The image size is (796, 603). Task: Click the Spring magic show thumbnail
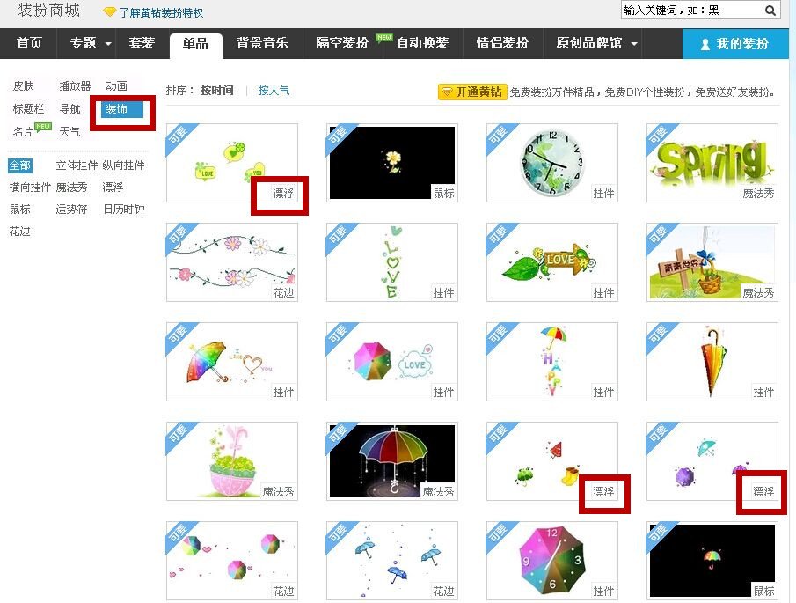(711, 163)
